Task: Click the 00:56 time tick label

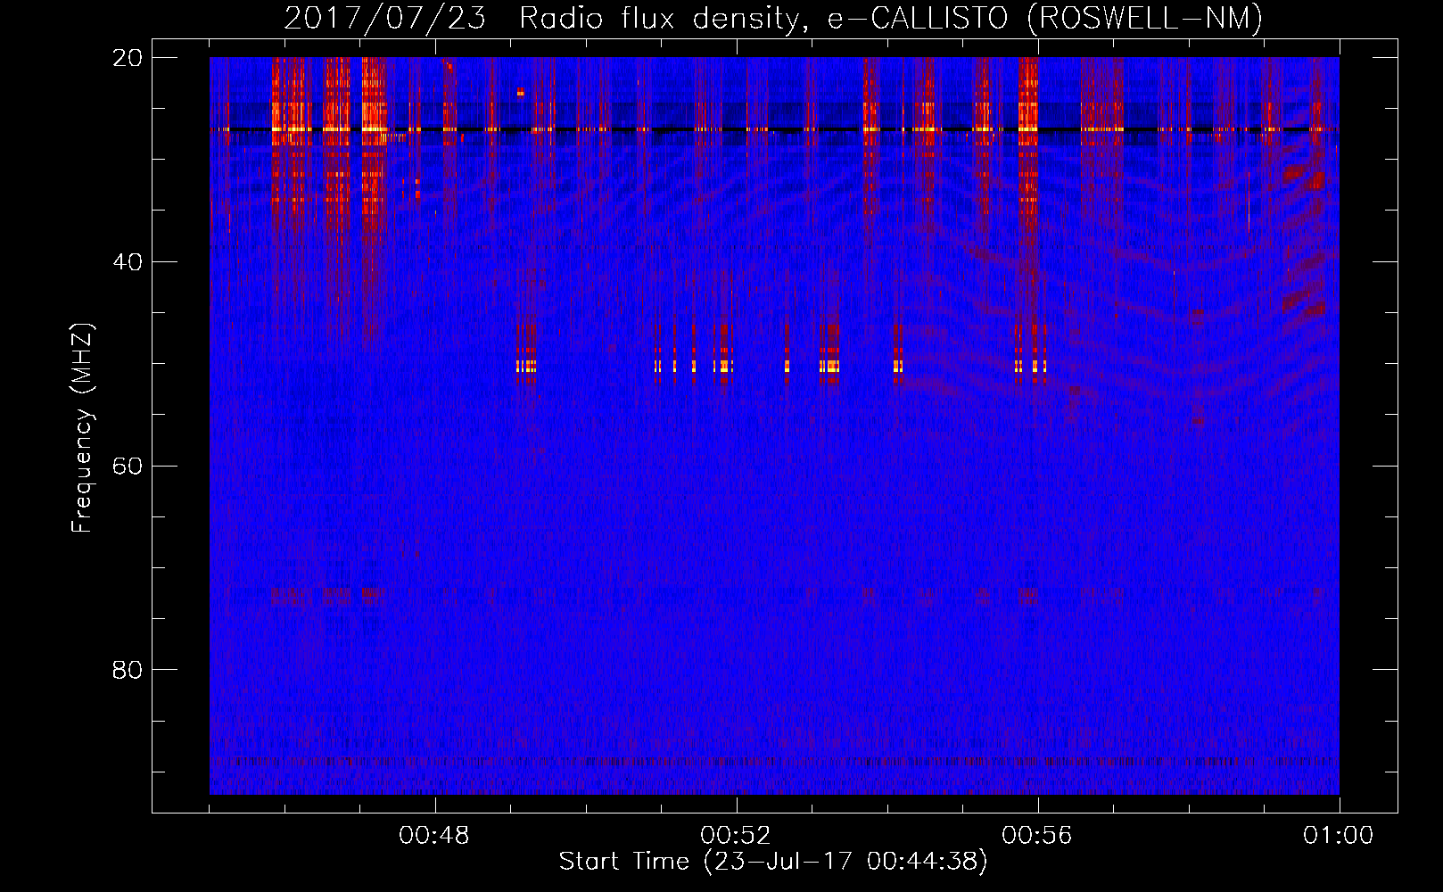Action: [x=1037, y=836]
